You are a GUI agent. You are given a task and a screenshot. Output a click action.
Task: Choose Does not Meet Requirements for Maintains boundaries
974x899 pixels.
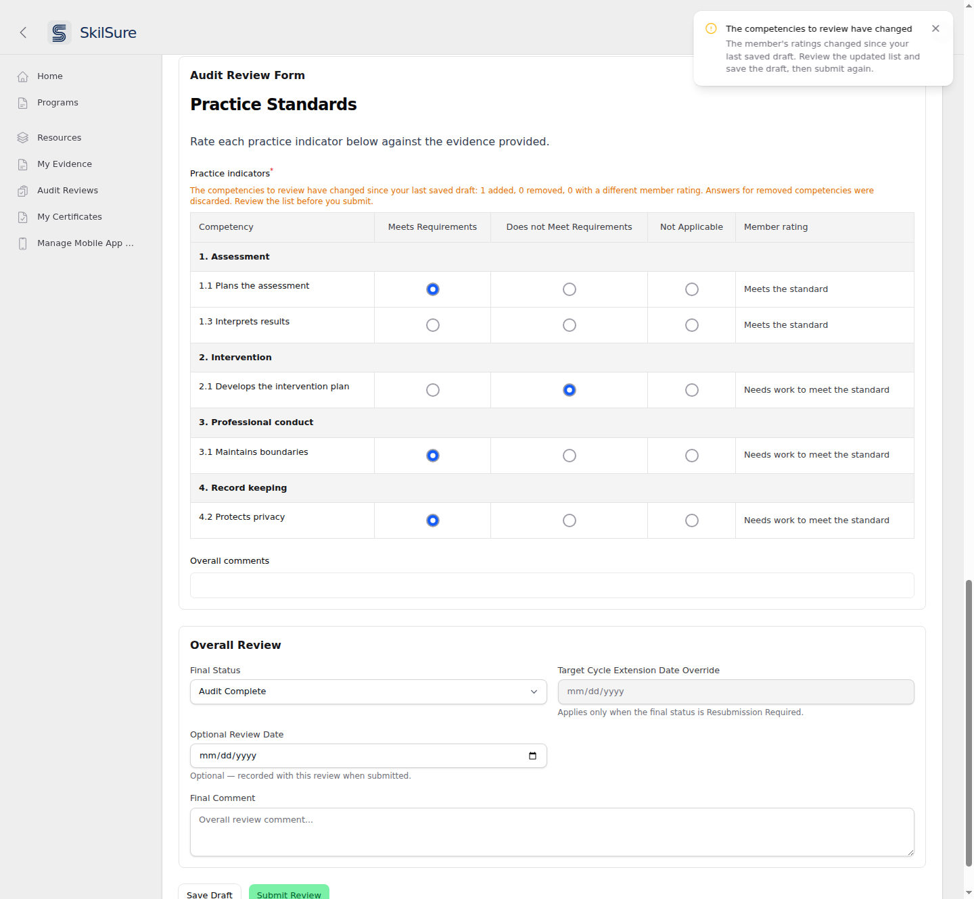tap(570, 456)
